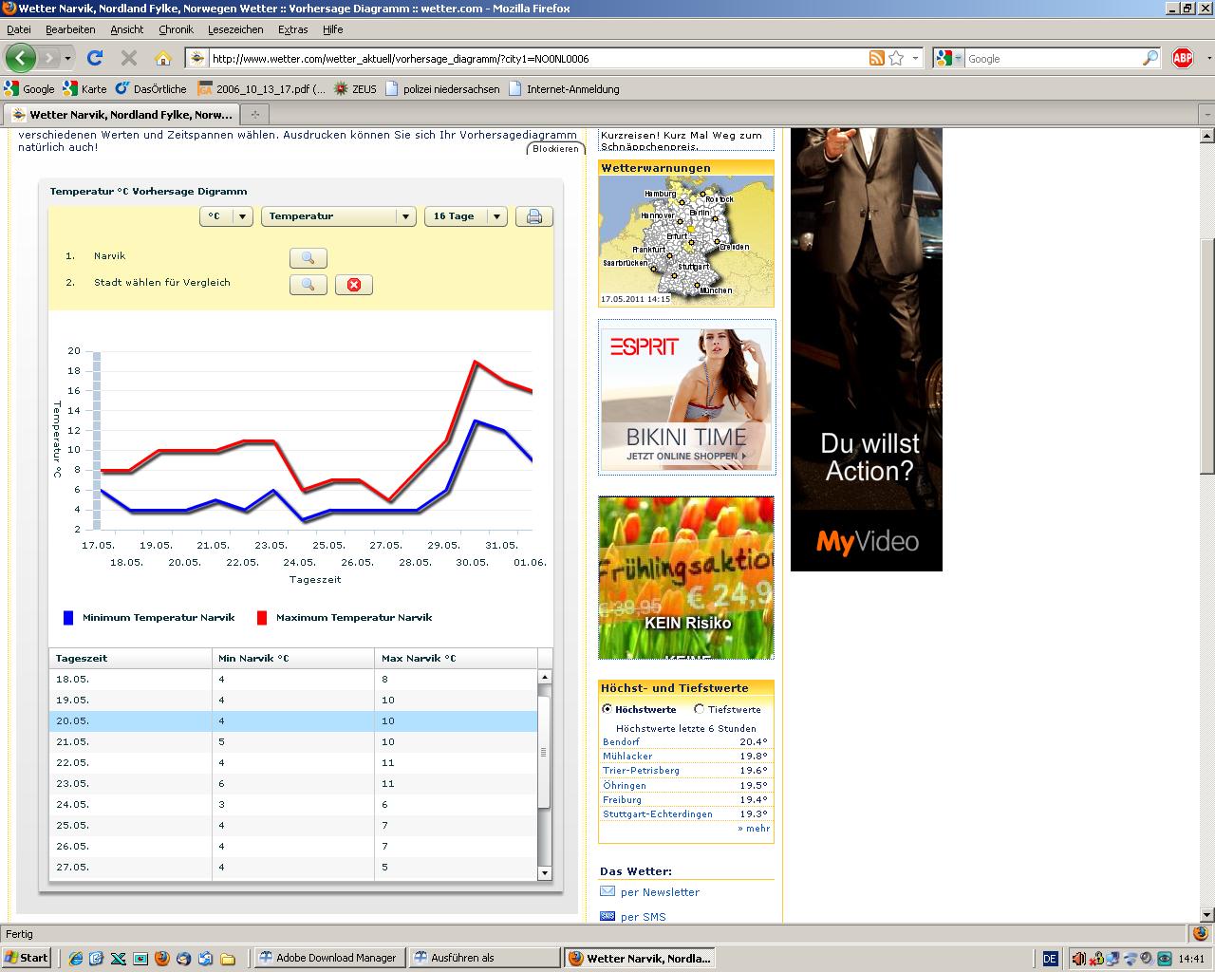Open the °C unit dropdown
This screenshot has width=1215, height=972.
[226, 216]
